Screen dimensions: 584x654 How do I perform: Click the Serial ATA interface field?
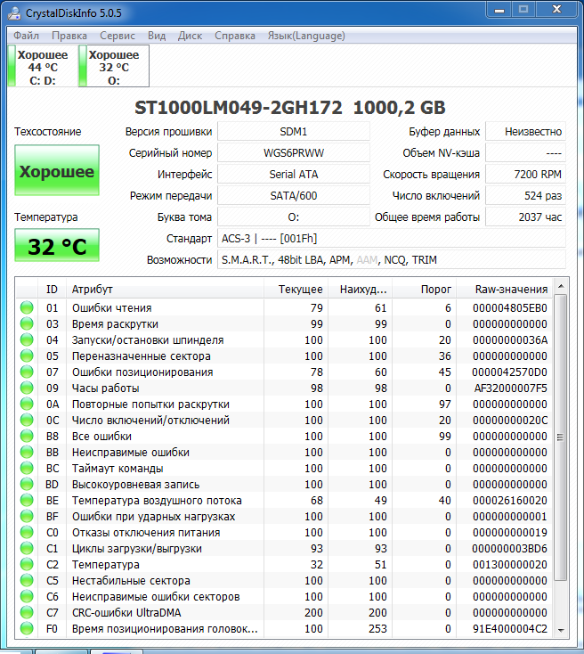pyautogui.click(x=294, y=175)
